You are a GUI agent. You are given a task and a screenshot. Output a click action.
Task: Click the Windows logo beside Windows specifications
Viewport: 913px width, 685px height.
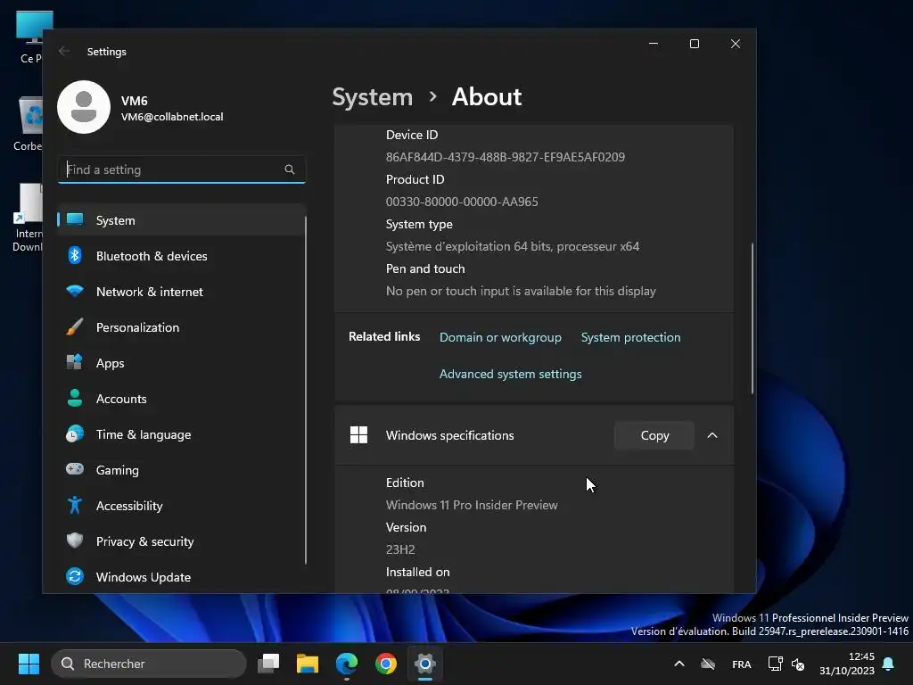point(358,435)
